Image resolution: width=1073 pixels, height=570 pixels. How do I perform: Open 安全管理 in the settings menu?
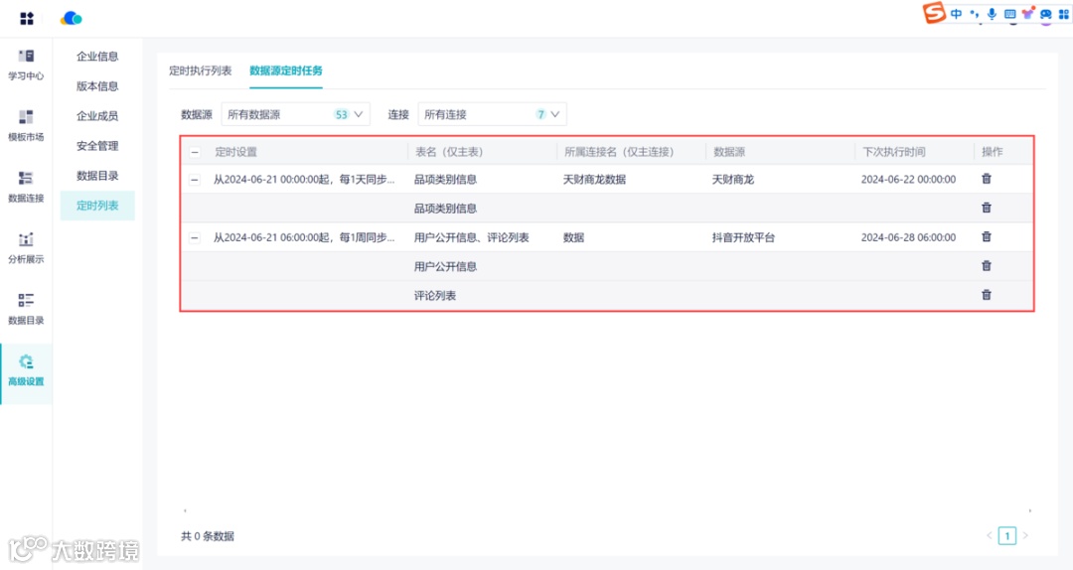pos(97,146)
